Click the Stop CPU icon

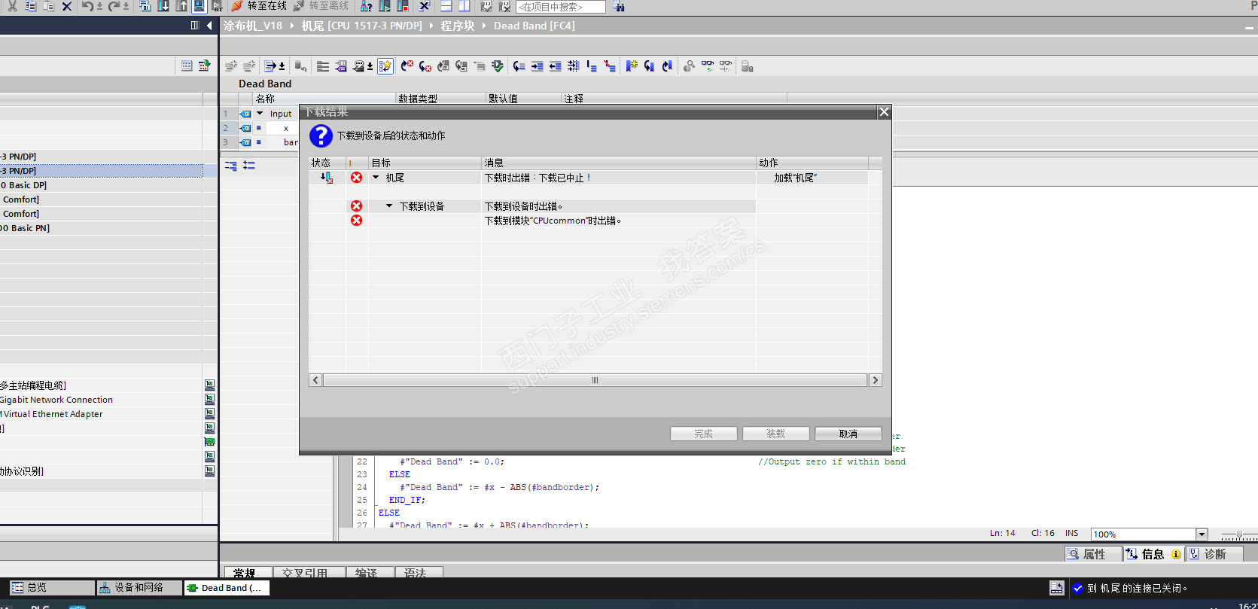point(403,6)
